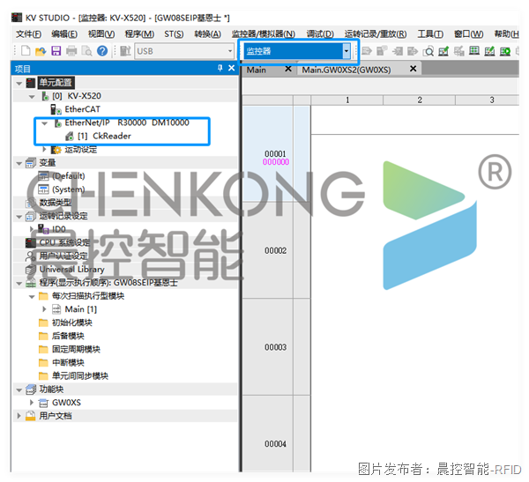Screen dimensions: 529x482
Task: Close the Main editor tab
Action: click(287, 69)
